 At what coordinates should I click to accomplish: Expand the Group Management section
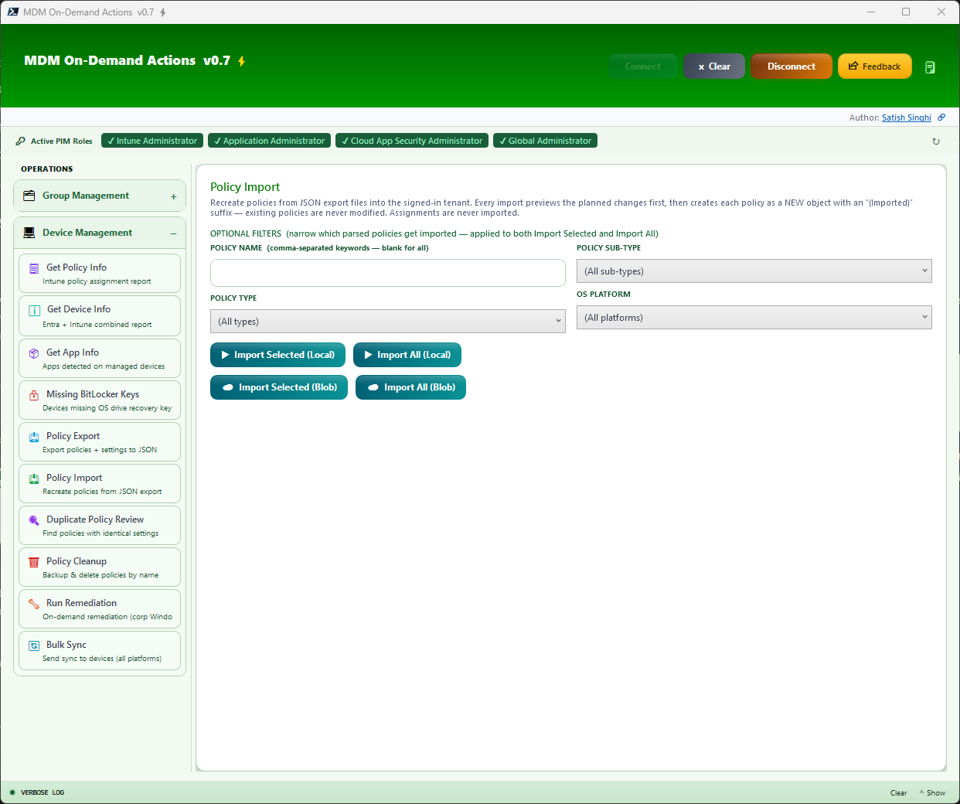173,196
